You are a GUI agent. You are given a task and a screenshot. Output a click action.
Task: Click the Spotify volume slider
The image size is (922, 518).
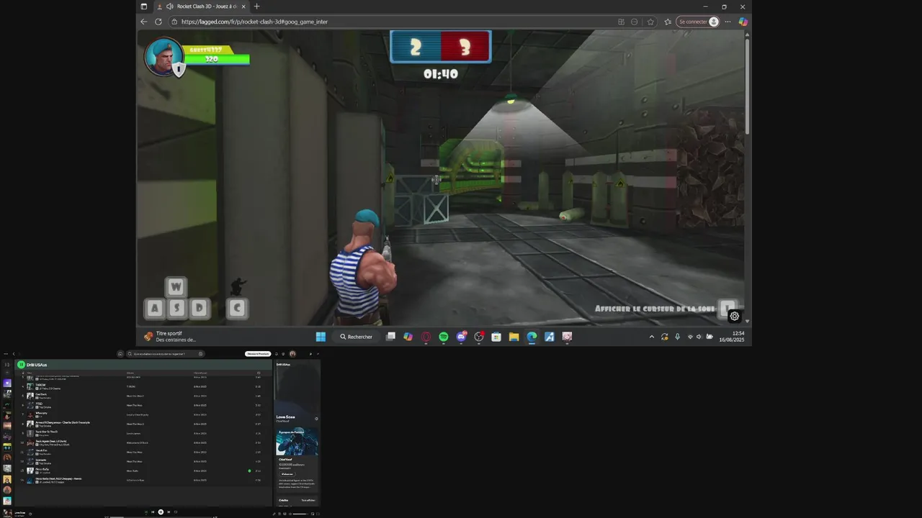[x=300, y=514]
